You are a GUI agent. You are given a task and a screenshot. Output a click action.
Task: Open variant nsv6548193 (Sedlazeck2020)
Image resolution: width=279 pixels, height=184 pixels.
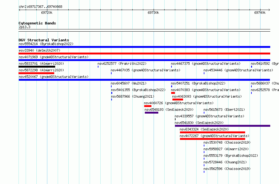click(169, 110)
